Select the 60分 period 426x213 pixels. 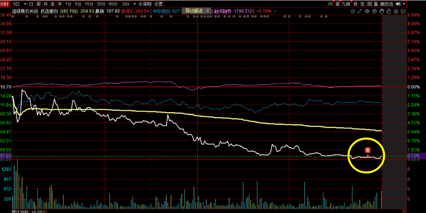[113, 4]
